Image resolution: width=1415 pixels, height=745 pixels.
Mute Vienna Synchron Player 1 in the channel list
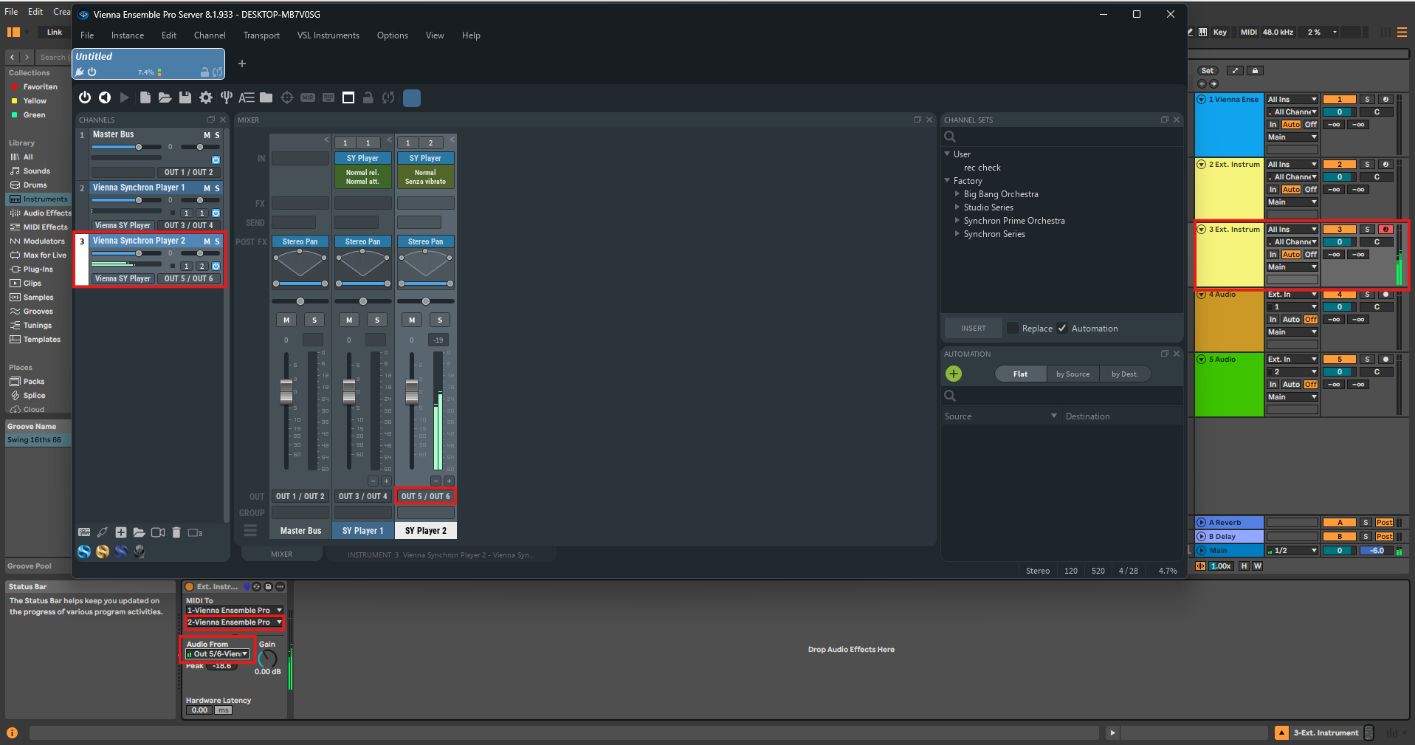click(207, 188)
